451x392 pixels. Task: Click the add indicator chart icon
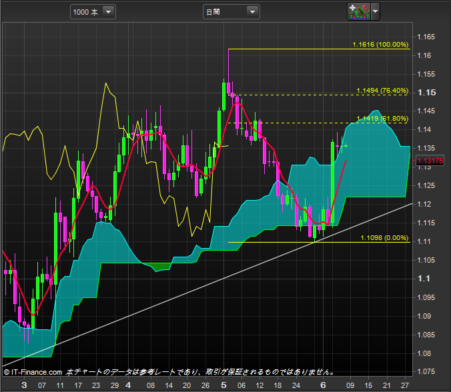(x=359, y=11)
